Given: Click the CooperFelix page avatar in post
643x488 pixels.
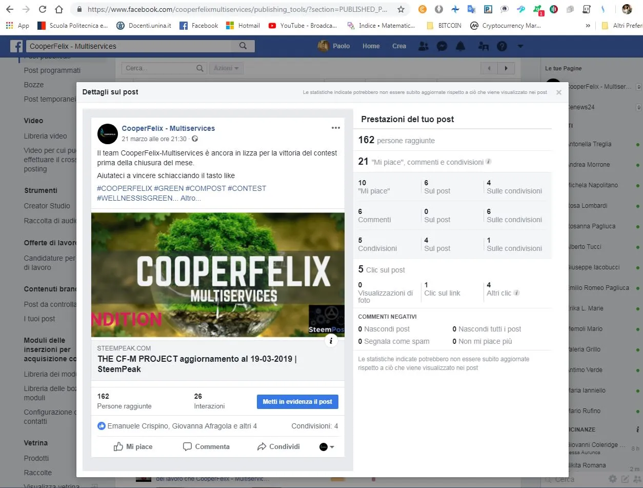Looking at the screenshot, I should click(107, 133).
